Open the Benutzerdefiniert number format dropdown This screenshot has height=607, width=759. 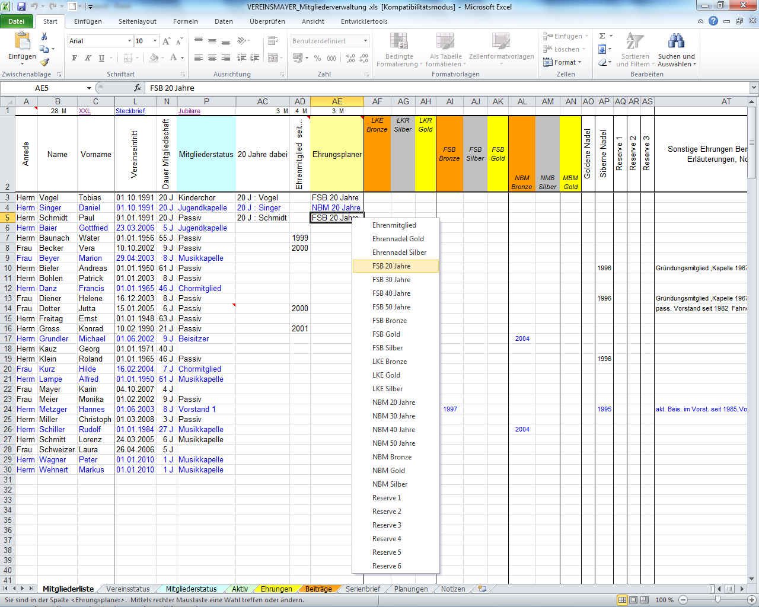click(365, 41)
